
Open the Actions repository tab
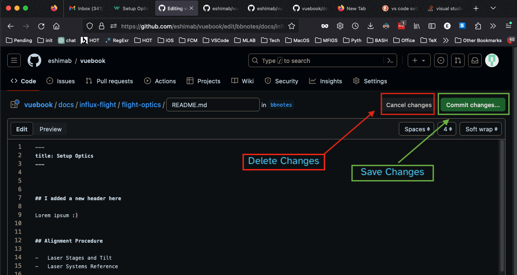click(x=160, y=81)
